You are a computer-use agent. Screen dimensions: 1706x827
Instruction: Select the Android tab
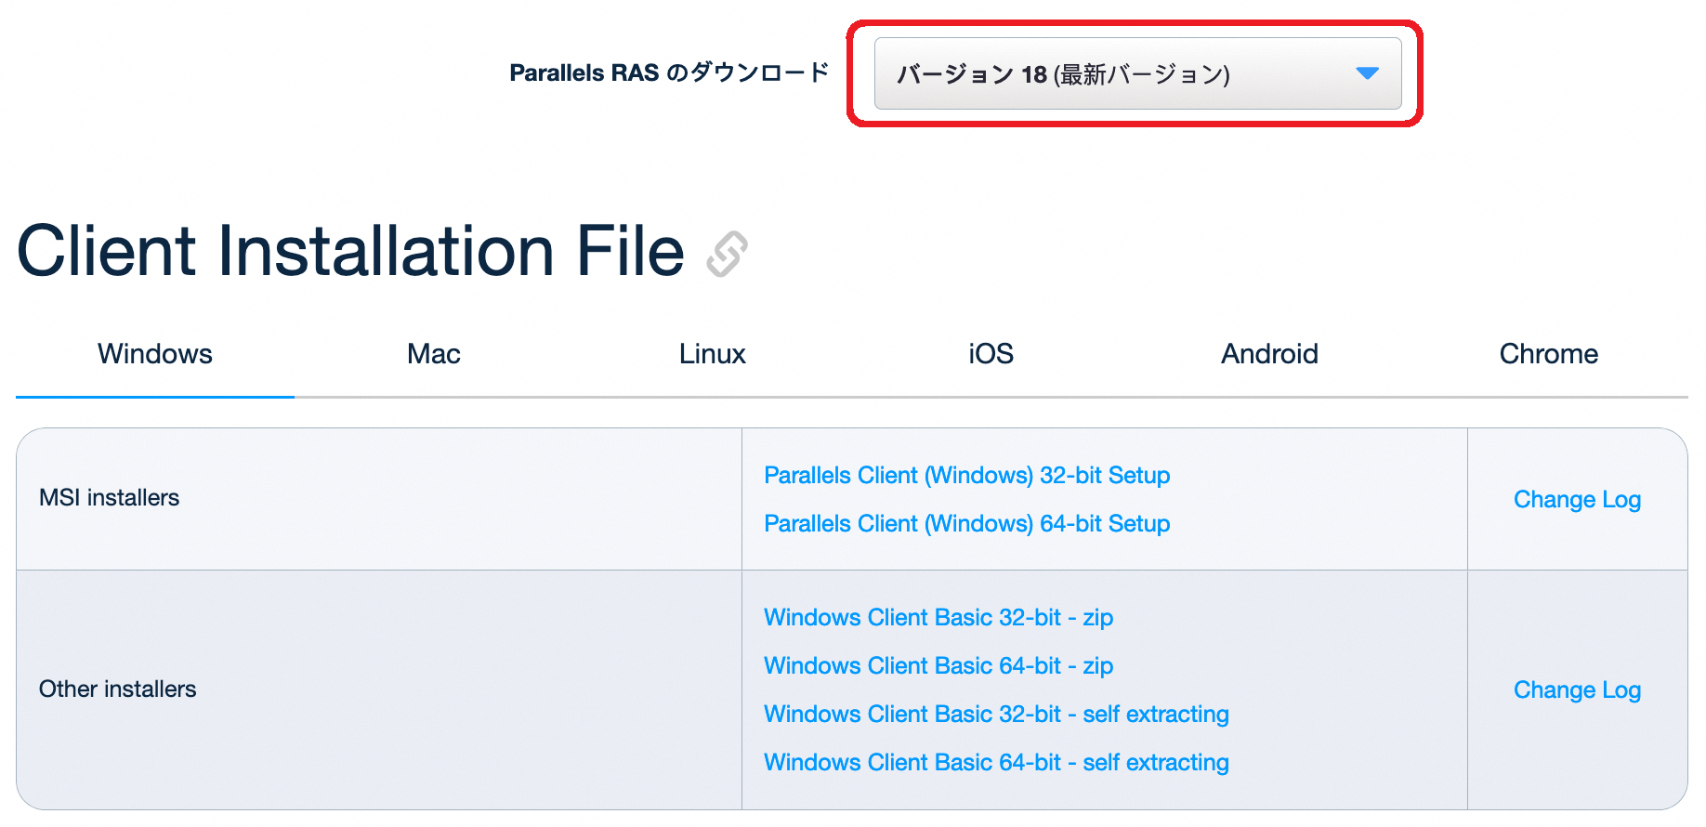(1269, 354)
